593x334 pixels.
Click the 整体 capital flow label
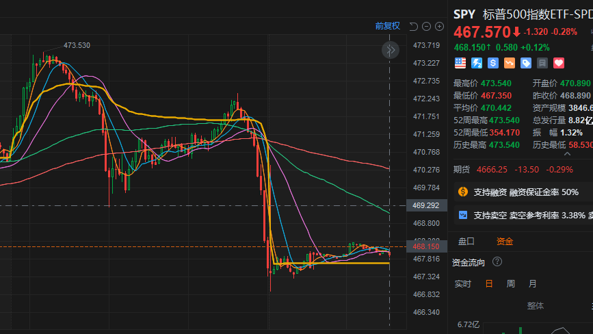point(536,306)
